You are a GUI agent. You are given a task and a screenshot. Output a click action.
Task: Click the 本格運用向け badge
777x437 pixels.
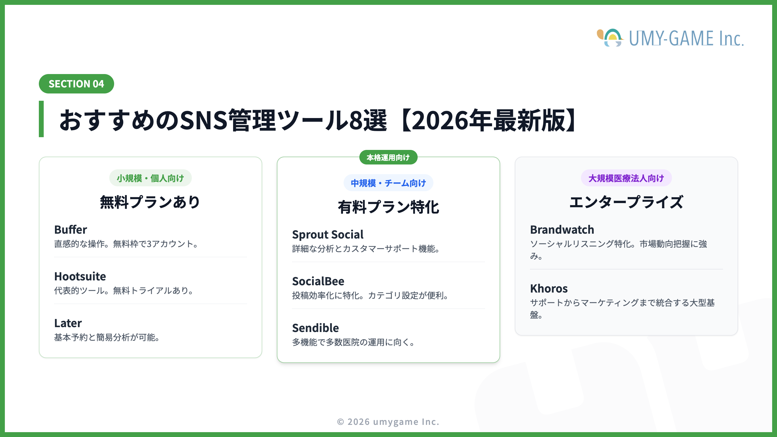(x=388, y=157)
